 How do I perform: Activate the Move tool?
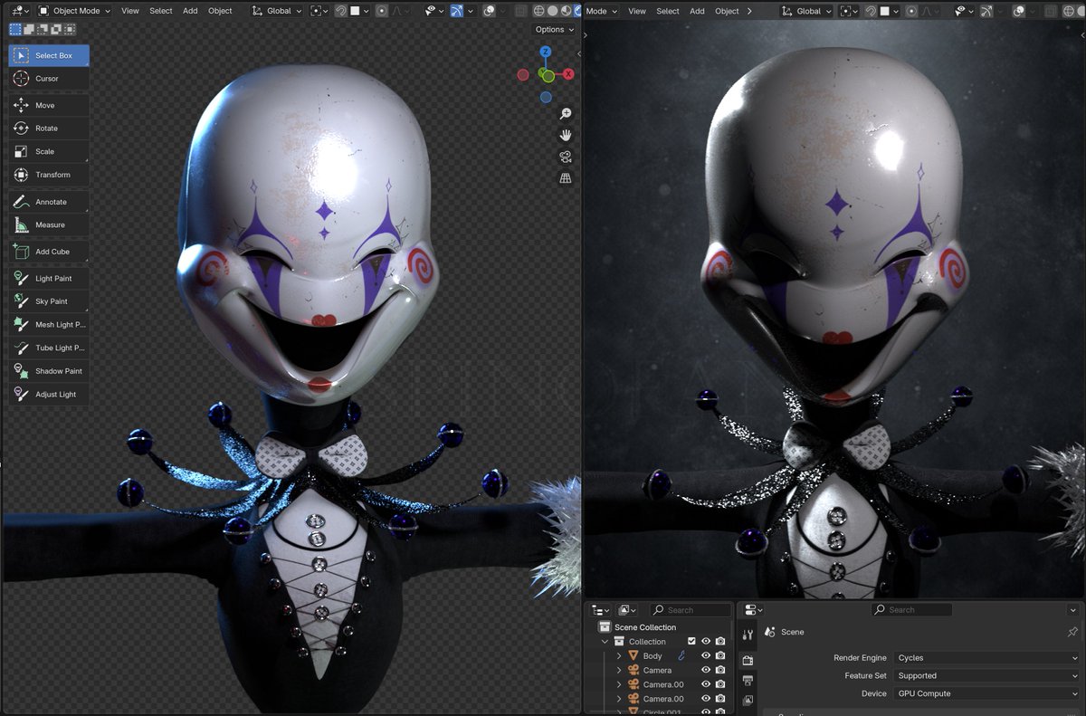49,106
